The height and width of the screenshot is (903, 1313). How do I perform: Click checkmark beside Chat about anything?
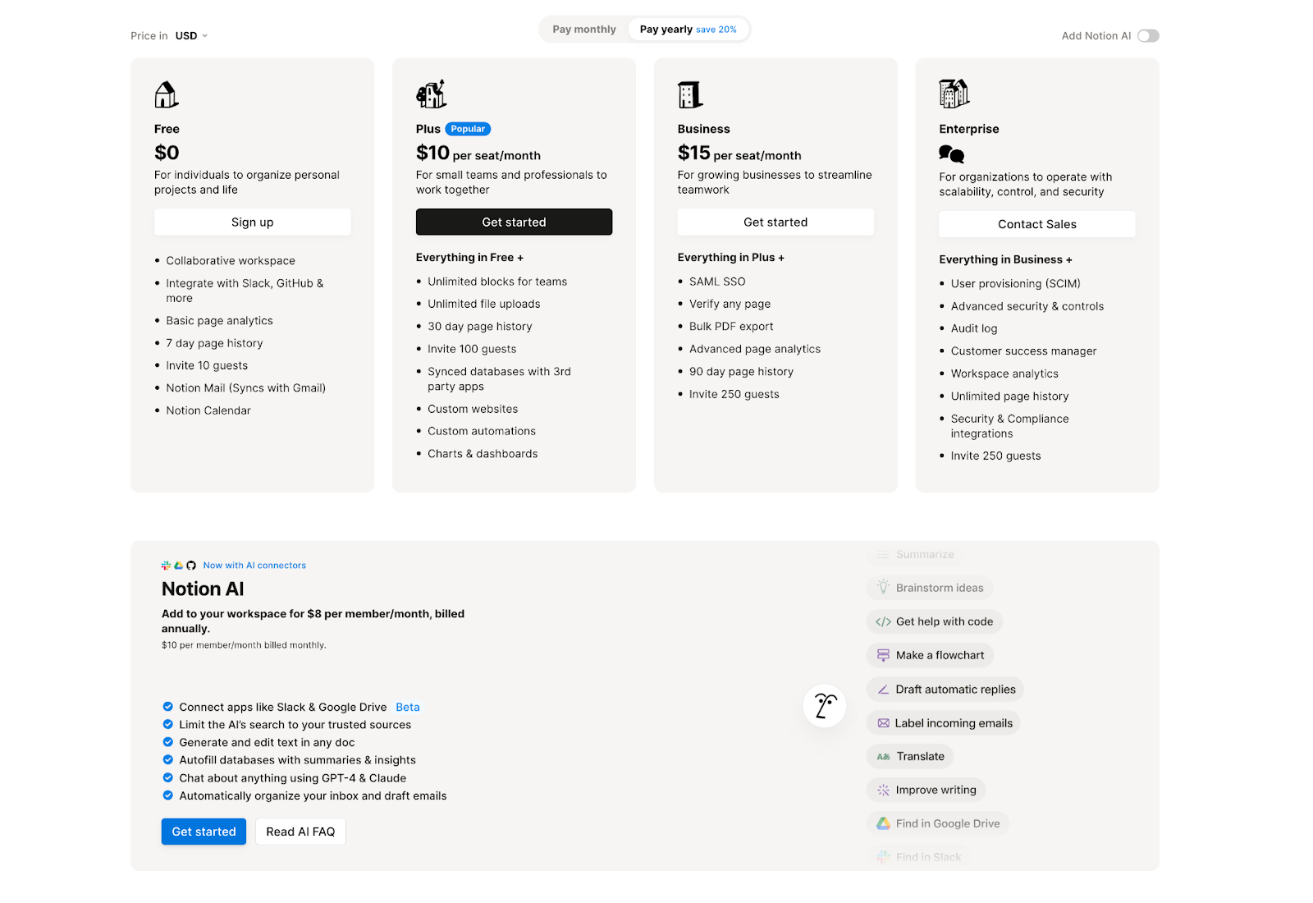click(x=167, y=777)
